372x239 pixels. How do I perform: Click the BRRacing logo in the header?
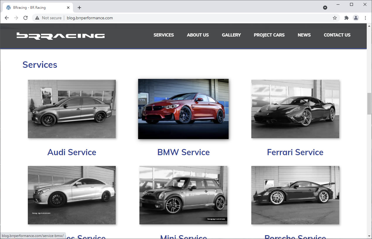(x=61, y=36)
